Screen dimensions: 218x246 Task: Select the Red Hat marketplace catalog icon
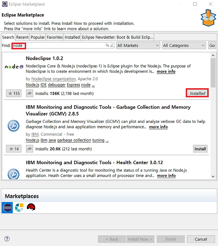pos(31,207)
